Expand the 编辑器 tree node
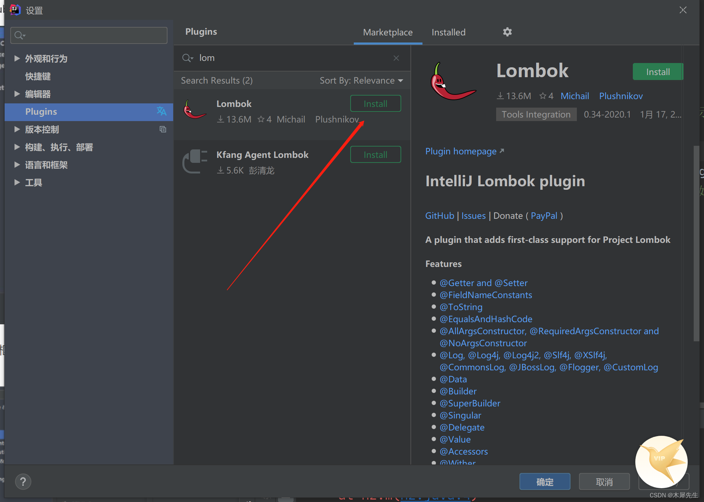 coord(17,94)
